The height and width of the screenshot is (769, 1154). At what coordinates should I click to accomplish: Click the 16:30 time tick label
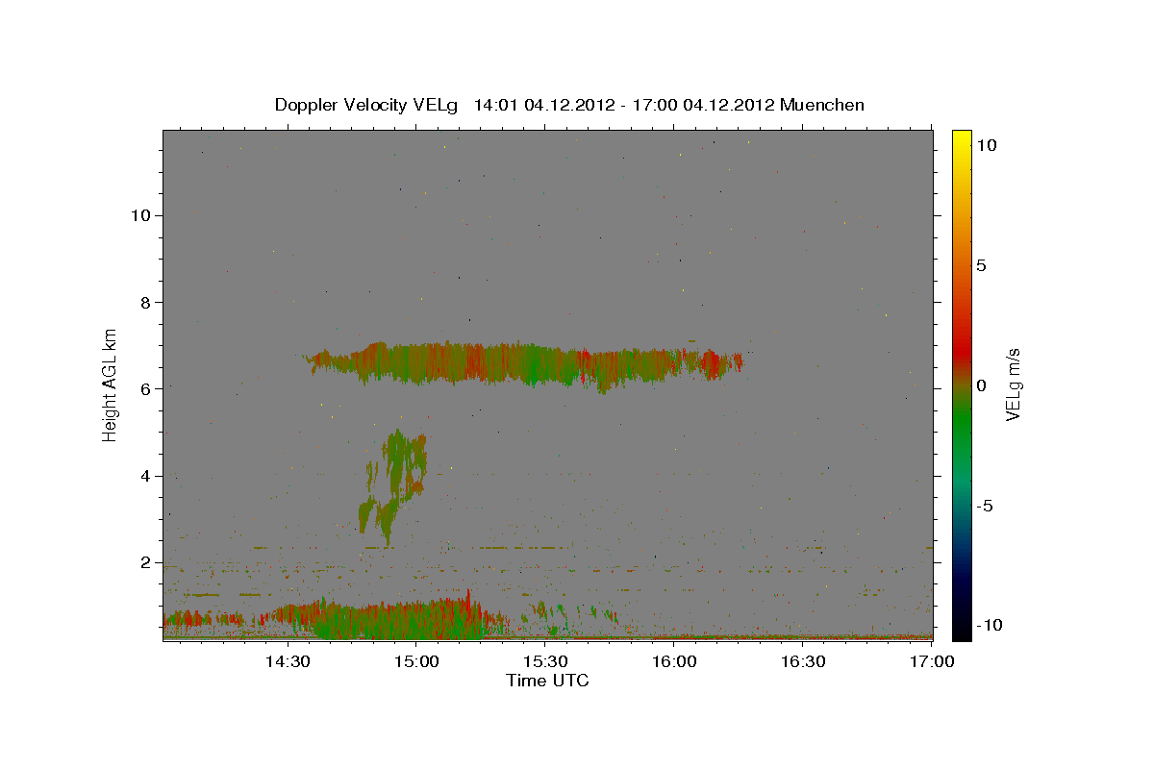click(803, 661)
